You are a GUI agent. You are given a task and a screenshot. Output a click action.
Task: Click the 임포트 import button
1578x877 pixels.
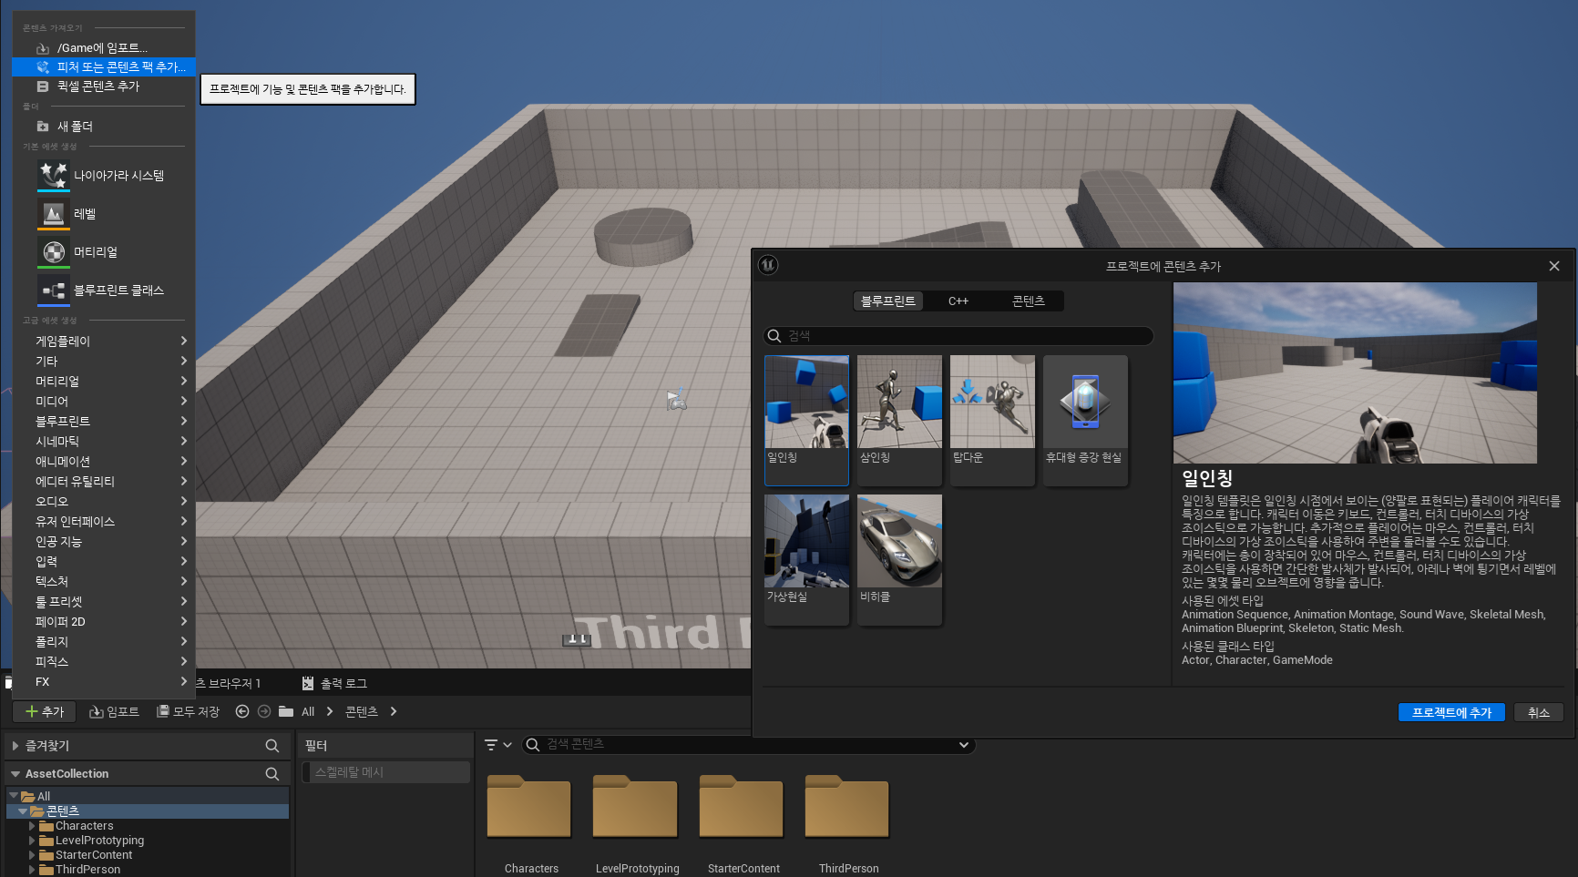114,711
